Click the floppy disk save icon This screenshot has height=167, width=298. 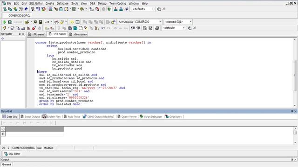(x=41, y=22)
